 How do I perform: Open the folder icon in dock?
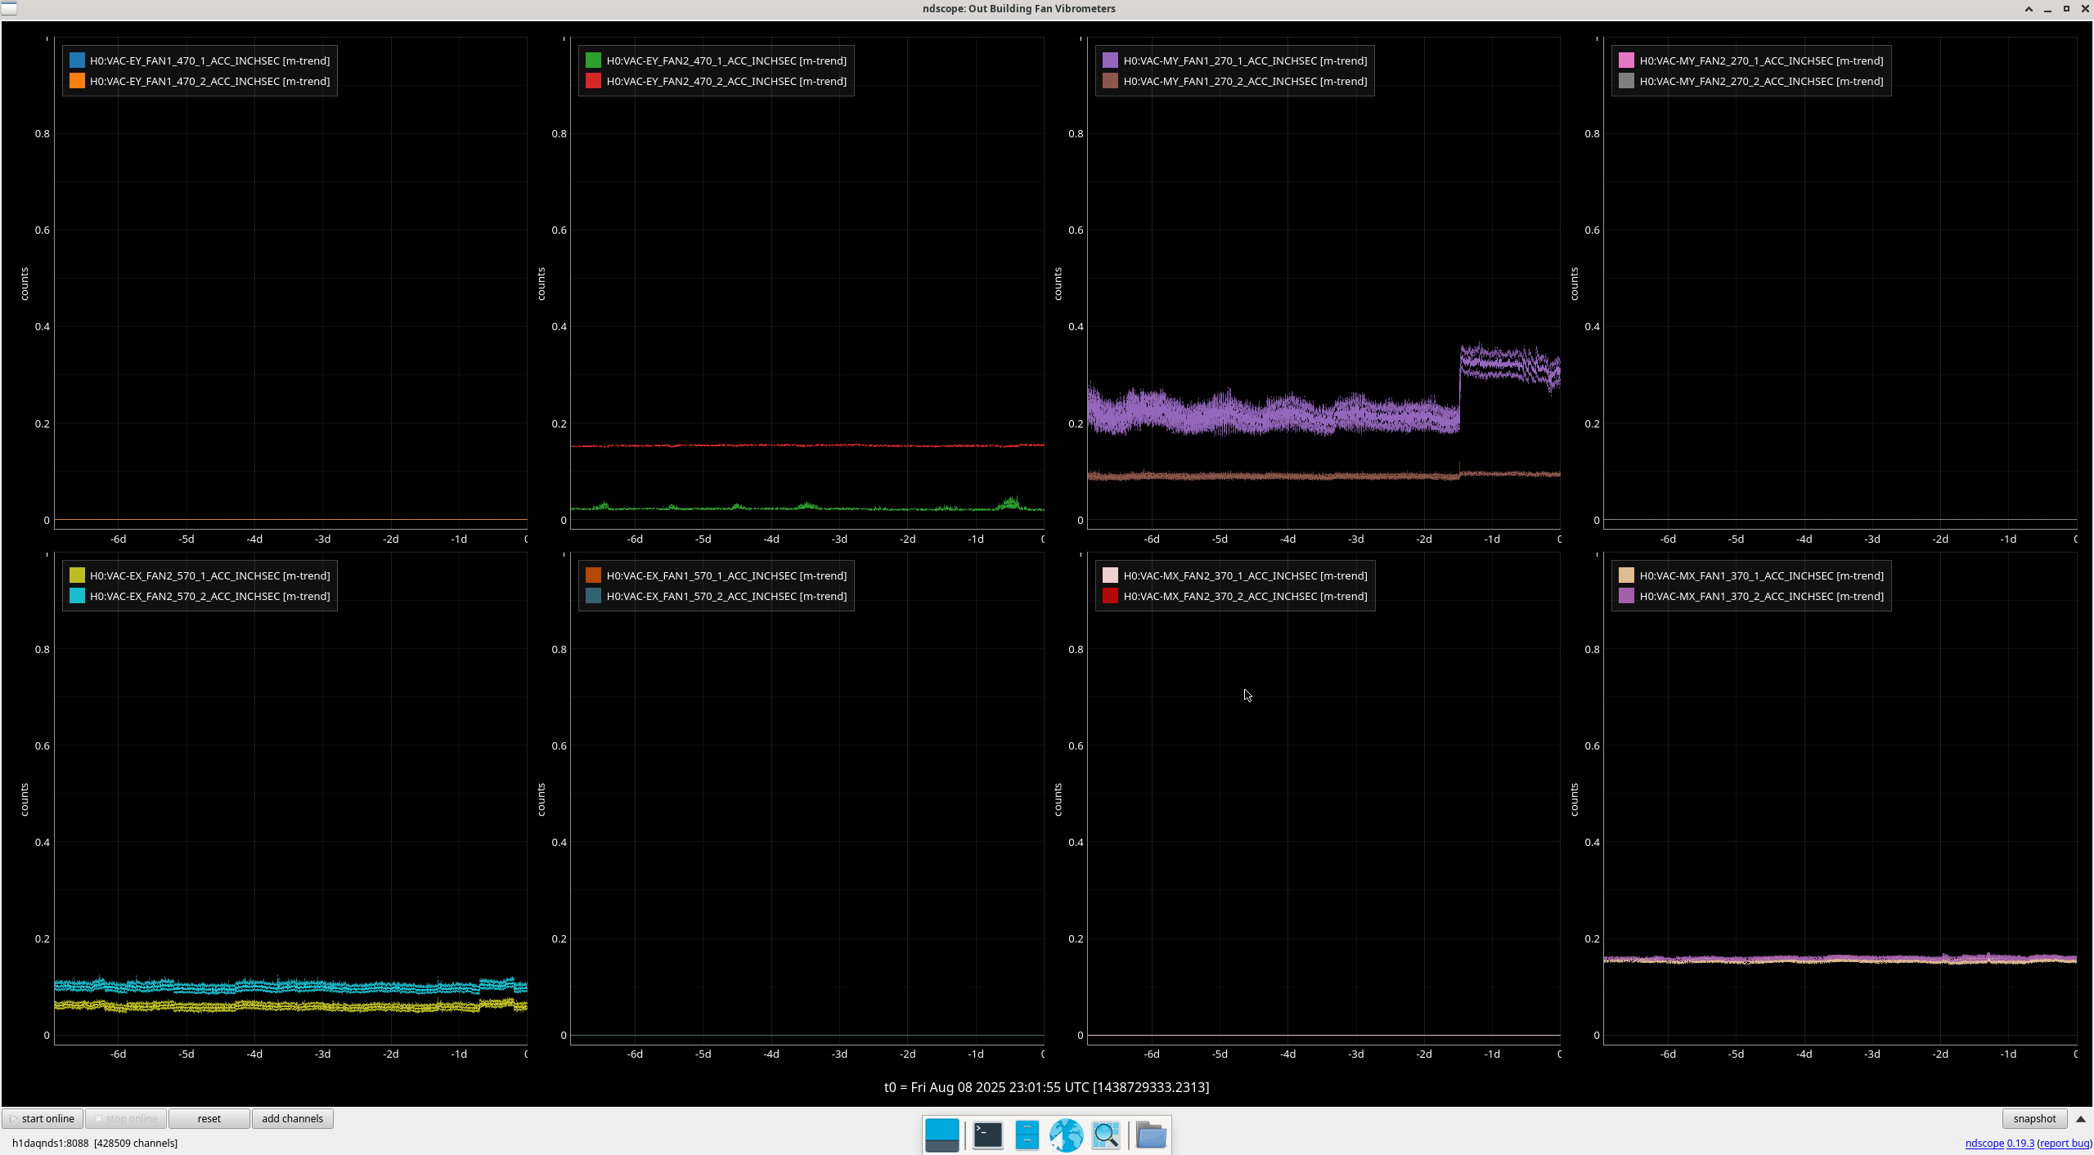tap(1150, 1135)
